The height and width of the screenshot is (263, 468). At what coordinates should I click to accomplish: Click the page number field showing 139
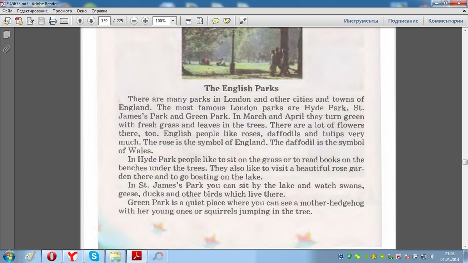[104, 21]
